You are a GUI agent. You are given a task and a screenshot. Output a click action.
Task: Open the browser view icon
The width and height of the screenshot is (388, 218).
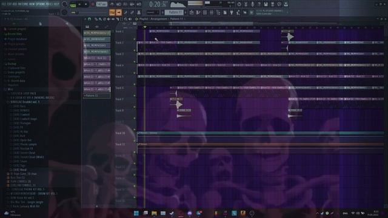click(218, 12)
